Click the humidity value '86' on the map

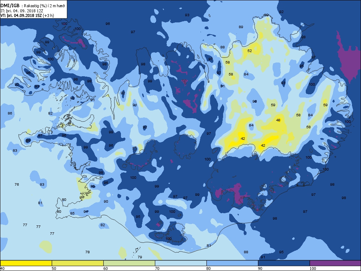[10, 113]
